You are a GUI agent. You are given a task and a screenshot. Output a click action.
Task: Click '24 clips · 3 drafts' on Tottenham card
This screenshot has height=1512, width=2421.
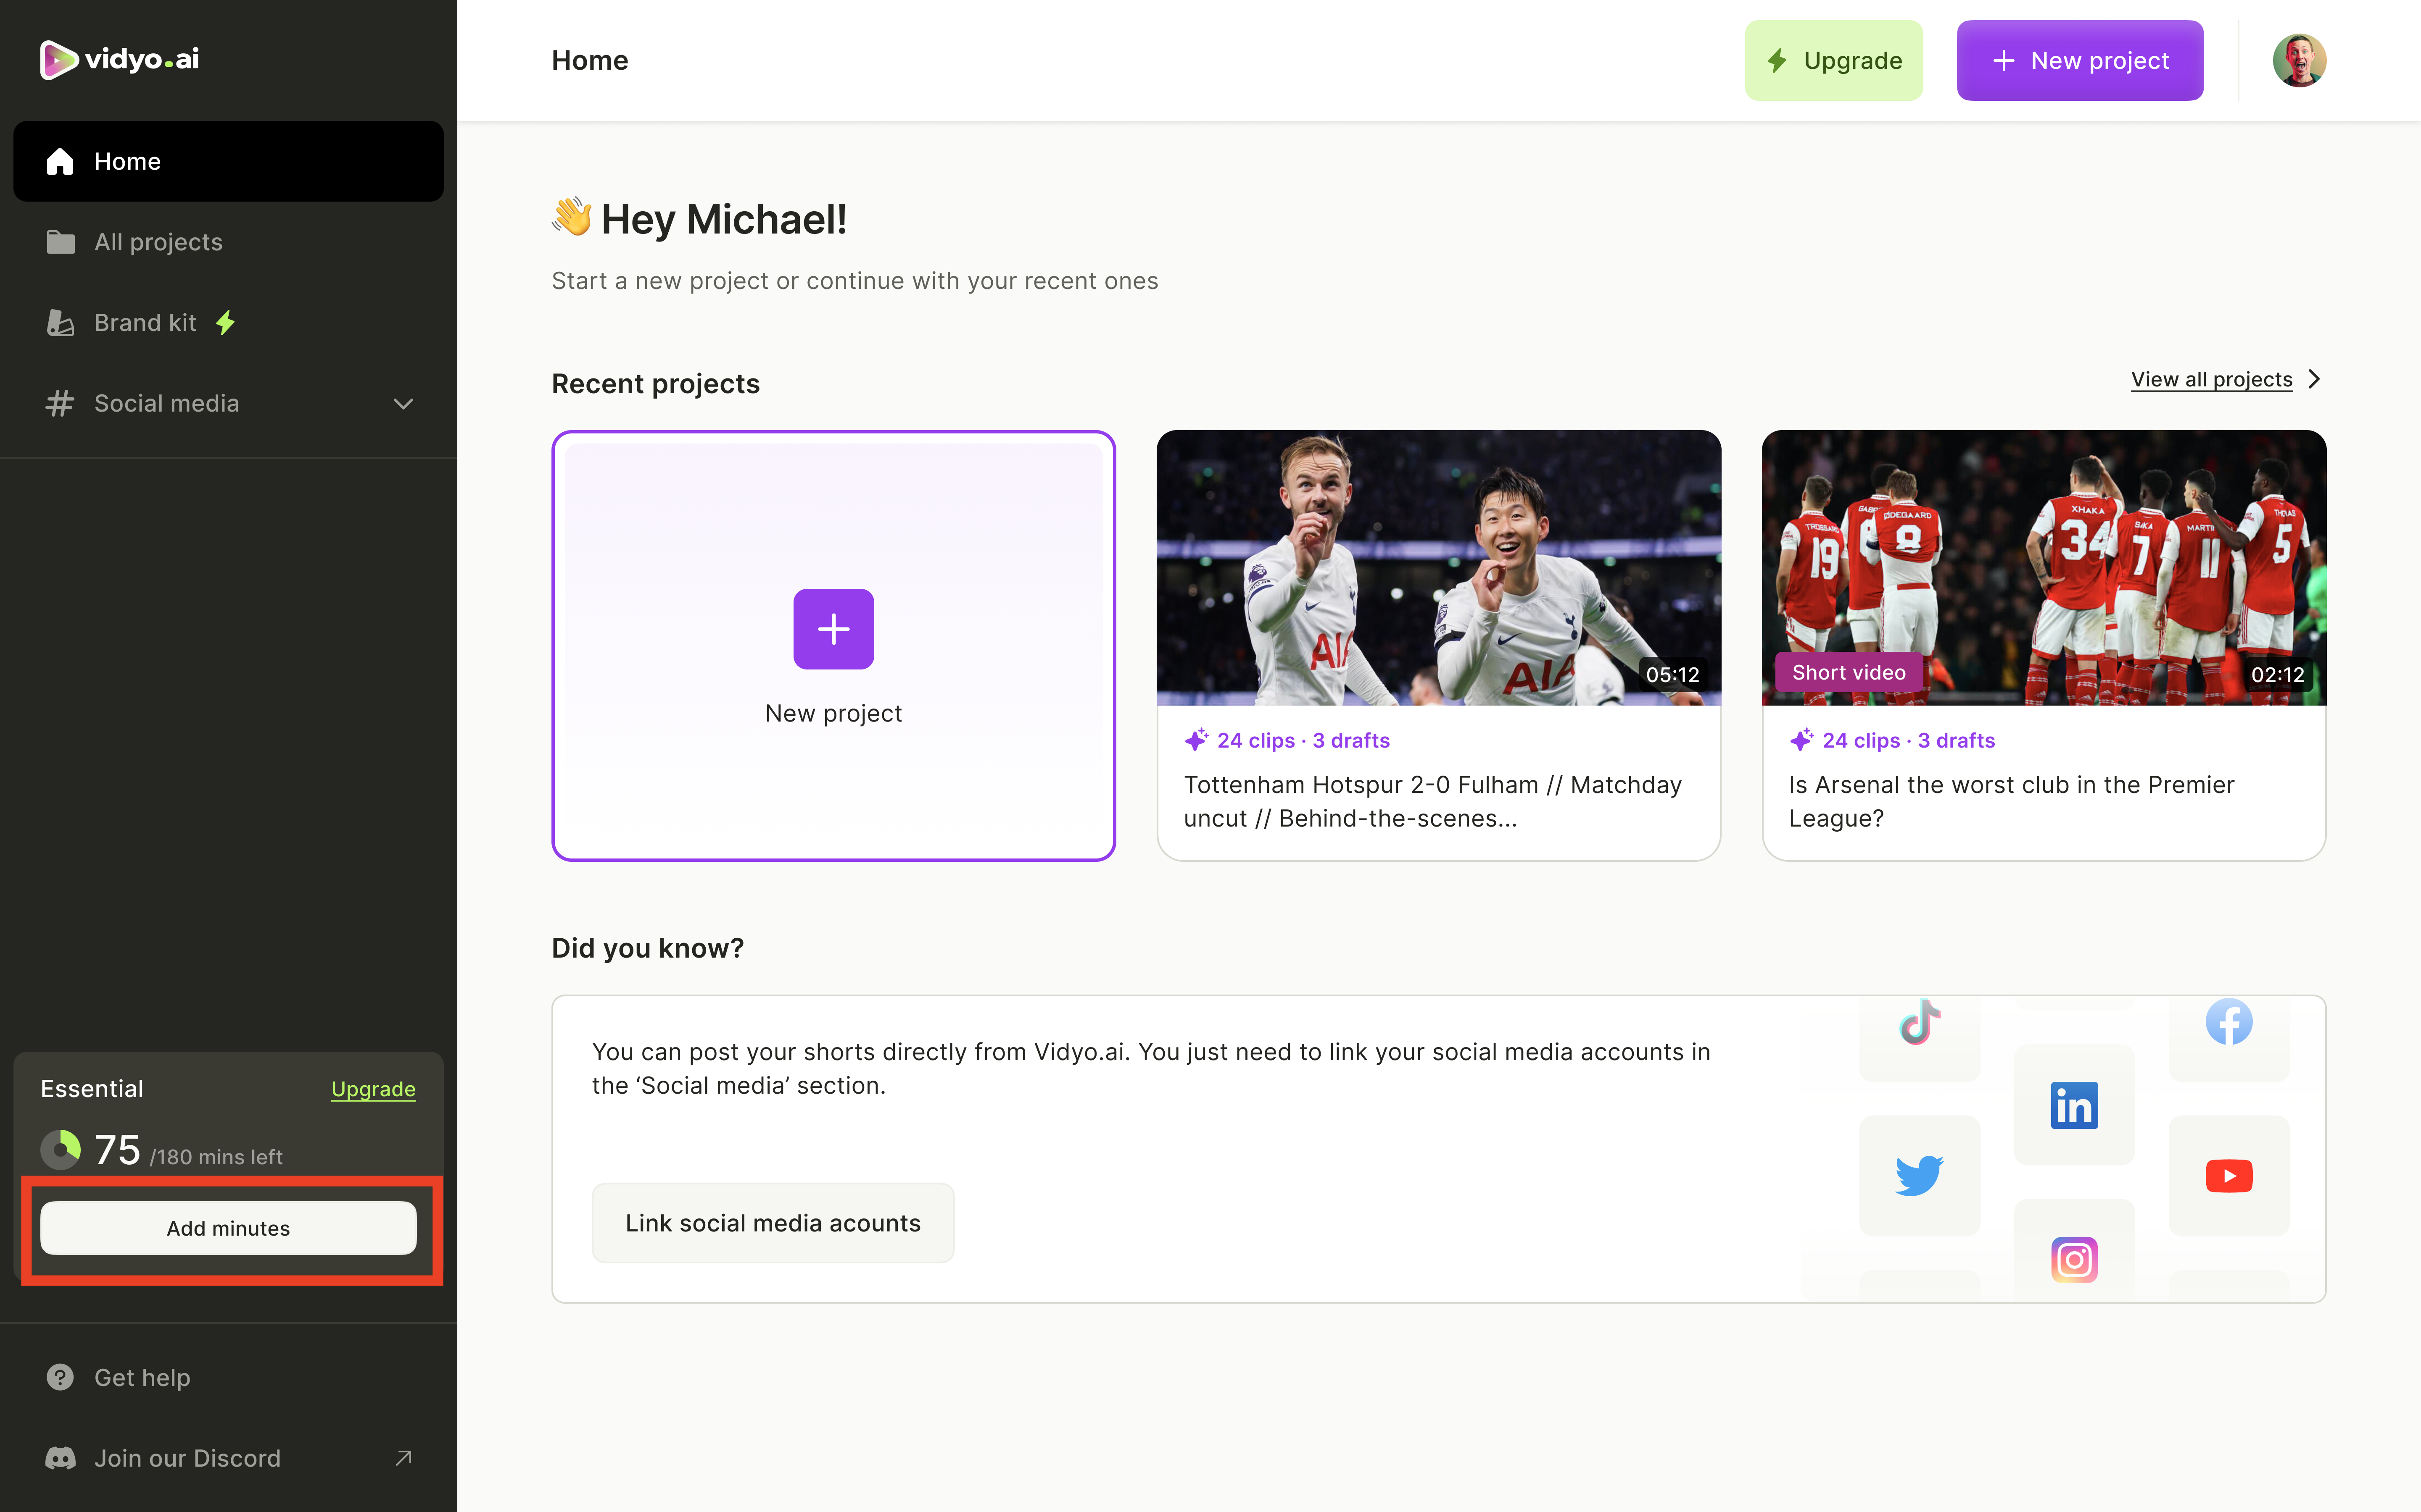1303,740
